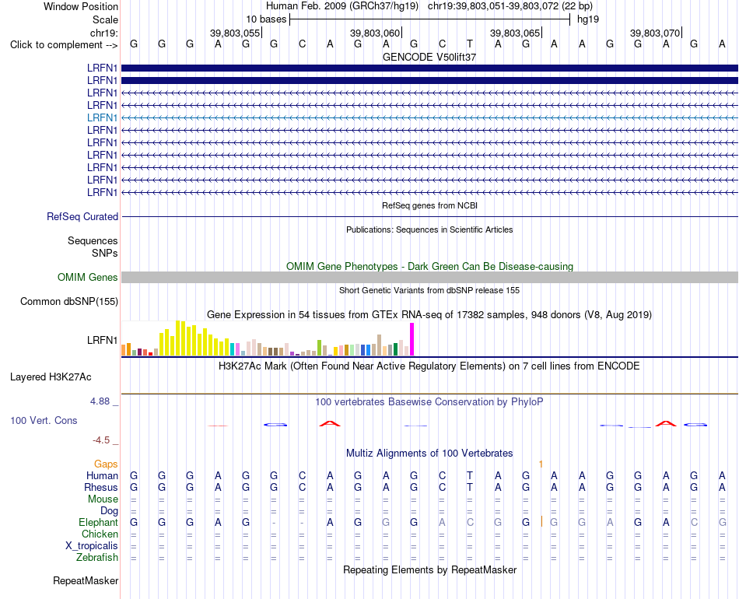The image size is (739, 599).
Task: Open 'Multiz Alignments of 100 Vertebrates' title
Action: (429, 454)
